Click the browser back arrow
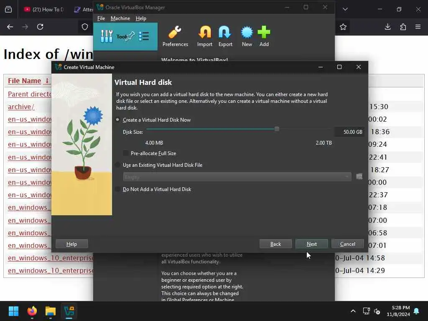 point(10,27)
